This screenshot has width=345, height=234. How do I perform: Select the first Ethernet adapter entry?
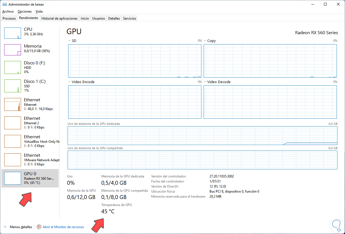pyautogui.click(x=30, y=104)
